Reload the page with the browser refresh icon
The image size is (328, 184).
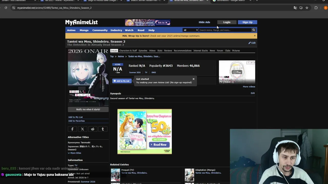(x=6, y=8)
